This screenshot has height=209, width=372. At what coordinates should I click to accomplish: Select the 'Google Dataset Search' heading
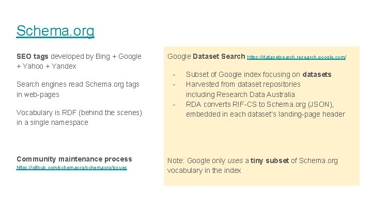pyautogui.click(x=206, y=56)
